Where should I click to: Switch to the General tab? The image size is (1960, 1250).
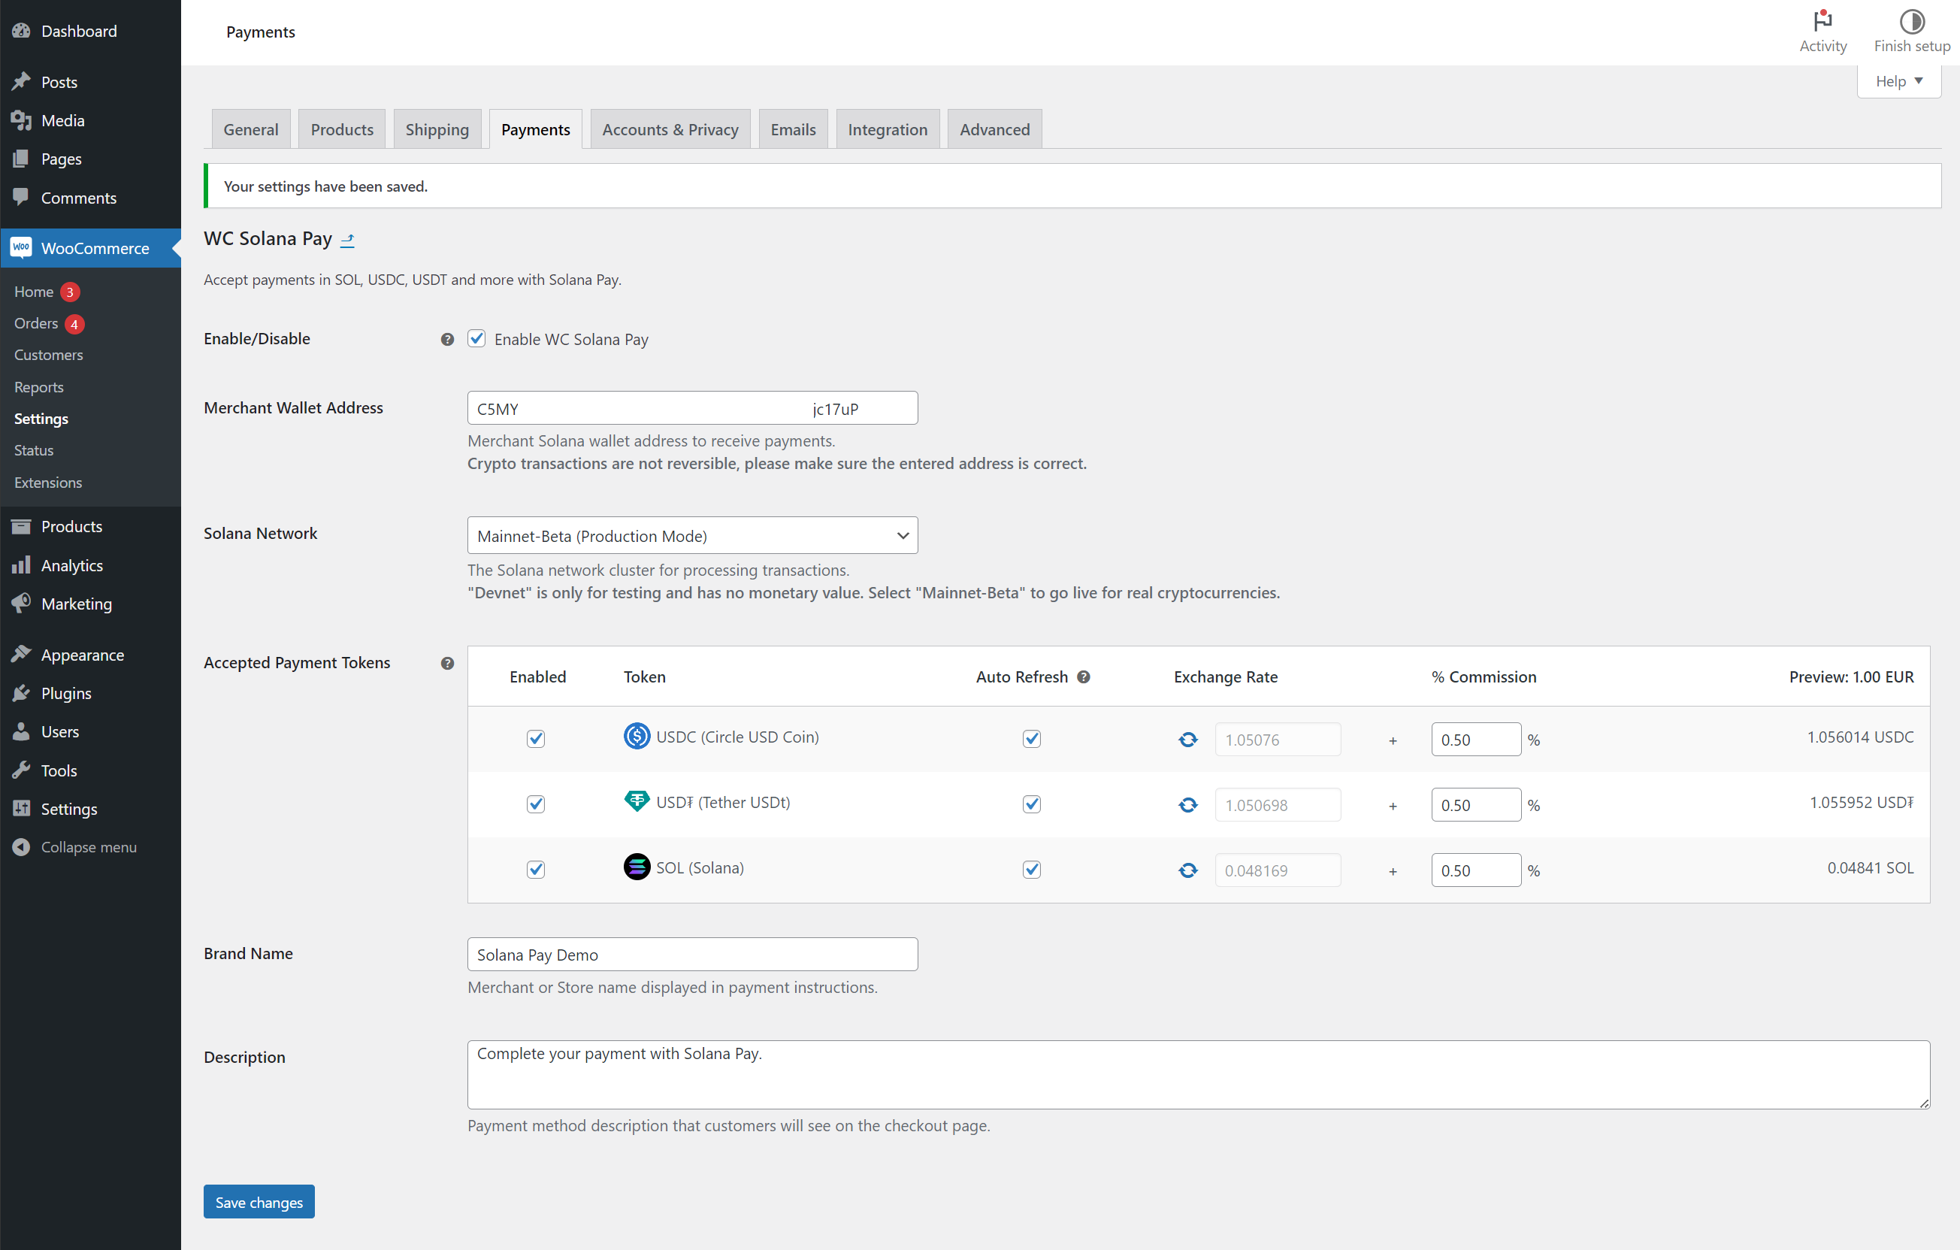tap(251, 129)
